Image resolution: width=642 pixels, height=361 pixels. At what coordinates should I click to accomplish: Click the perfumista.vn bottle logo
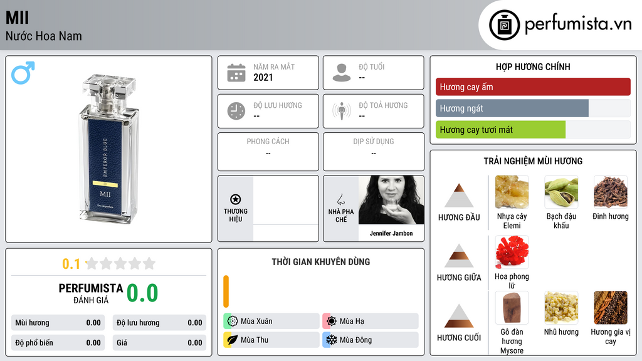[x=505, y=25]
